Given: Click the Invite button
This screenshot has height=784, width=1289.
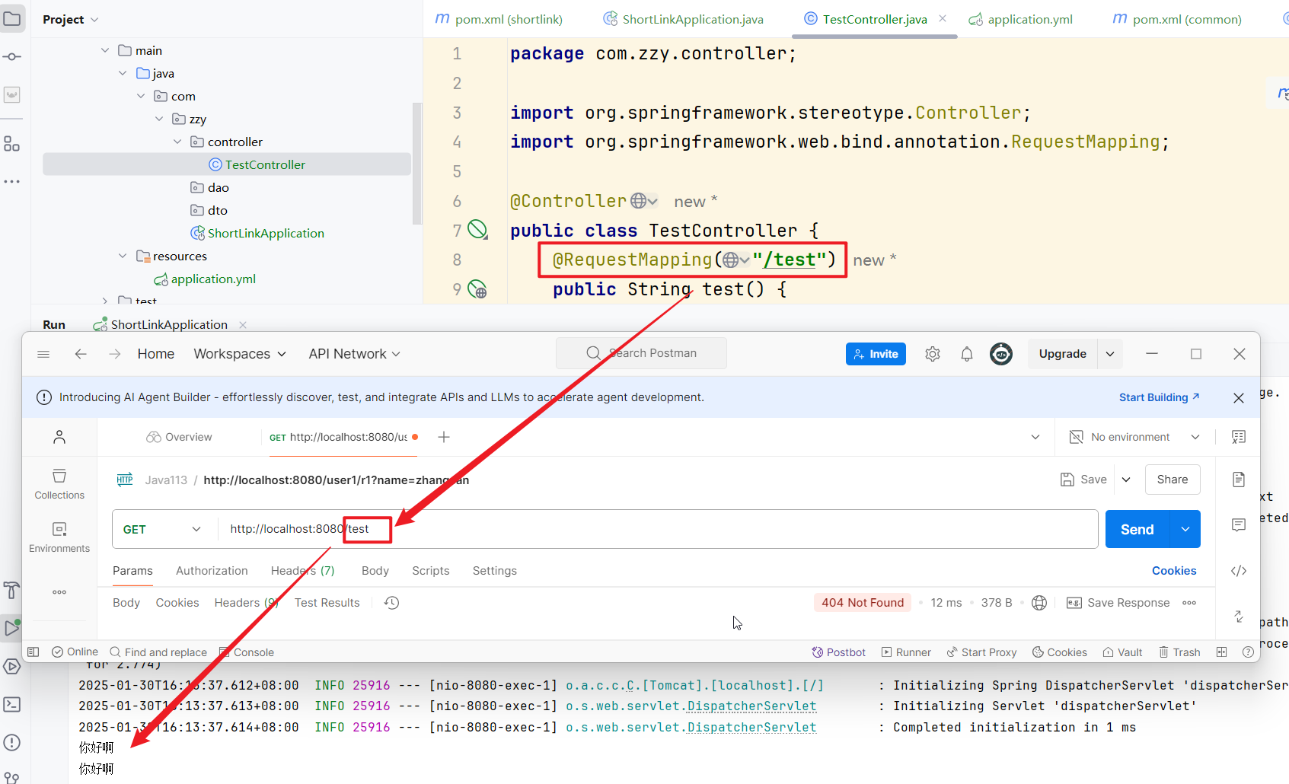Looking at the screenshot, I should tap(876, 354).
